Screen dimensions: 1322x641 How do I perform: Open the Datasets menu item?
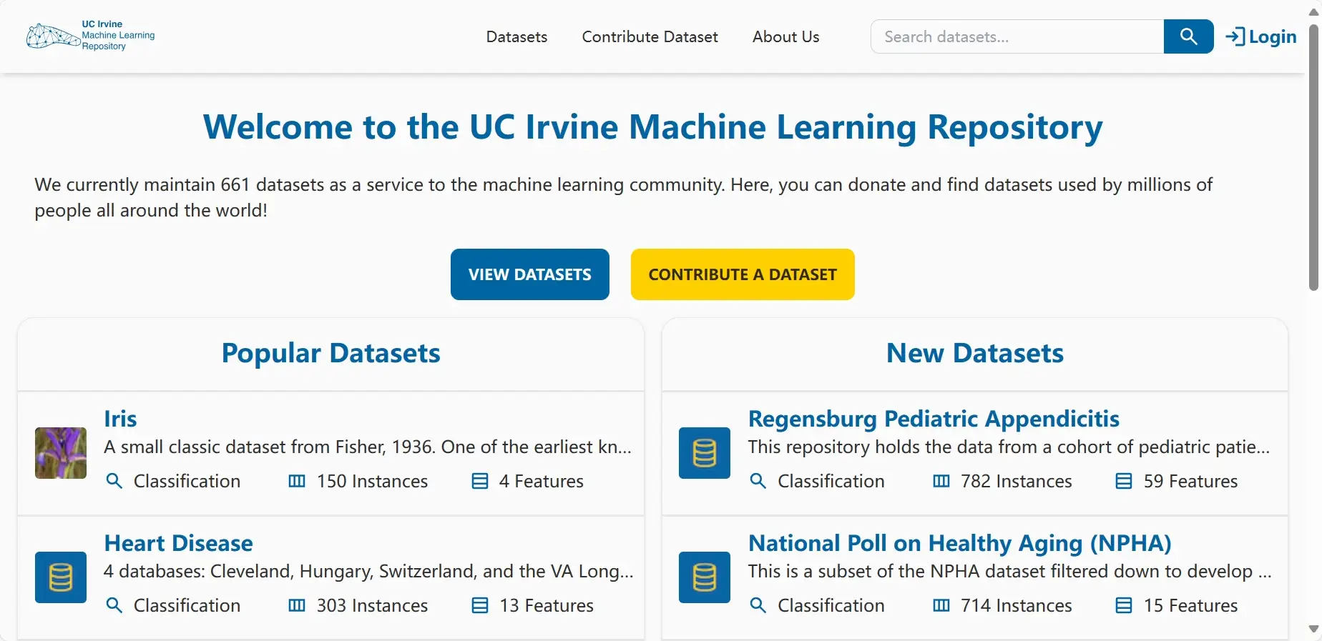(x=516, y=36)
